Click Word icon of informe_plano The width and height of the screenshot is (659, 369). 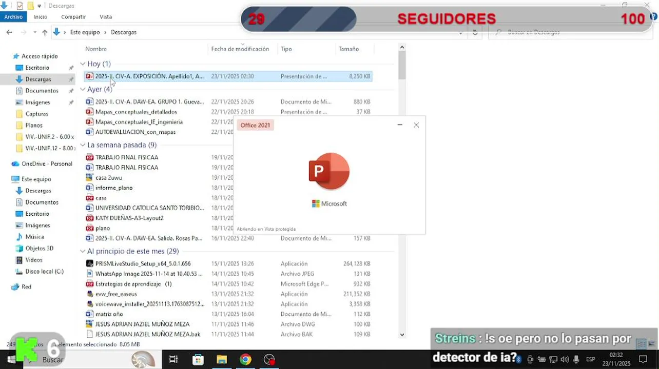(x=89, y=188)
